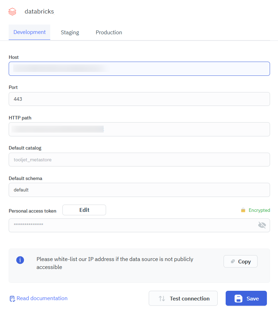This screenshot has width=278, height=315.
Task: Copy the whitelisted IP address
Action: 240,261
